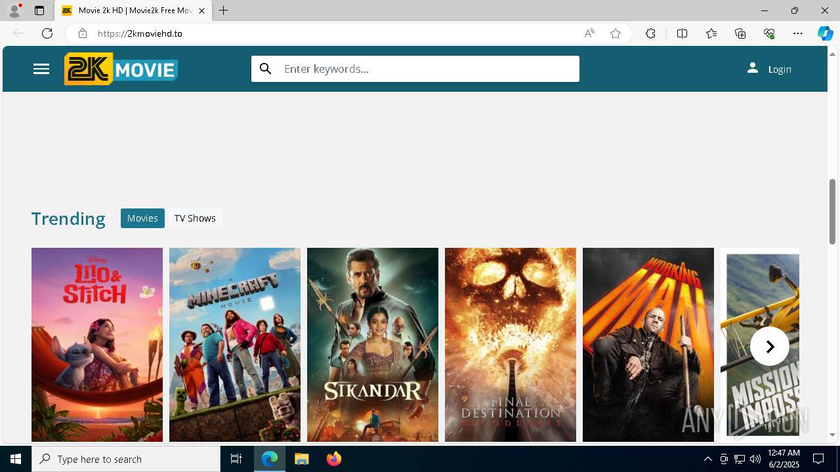Open Read aloud in address bar
840x472 pixels.
pos(589,33)
